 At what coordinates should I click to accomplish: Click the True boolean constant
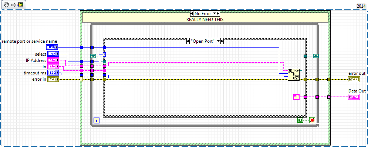(x=300, y=120)
